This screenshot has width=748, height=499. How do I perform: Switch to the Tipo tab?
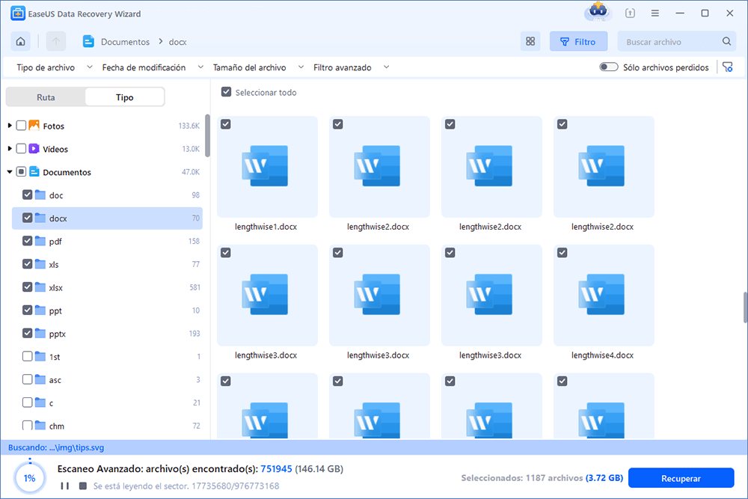point(124,97)
